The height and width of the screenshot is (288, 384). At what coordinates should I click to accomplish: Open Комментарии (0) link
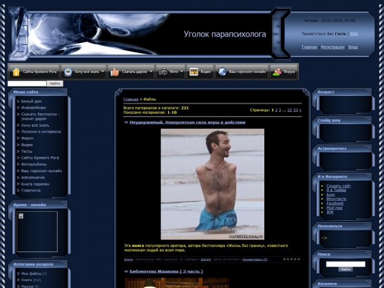tap(255, 259)
